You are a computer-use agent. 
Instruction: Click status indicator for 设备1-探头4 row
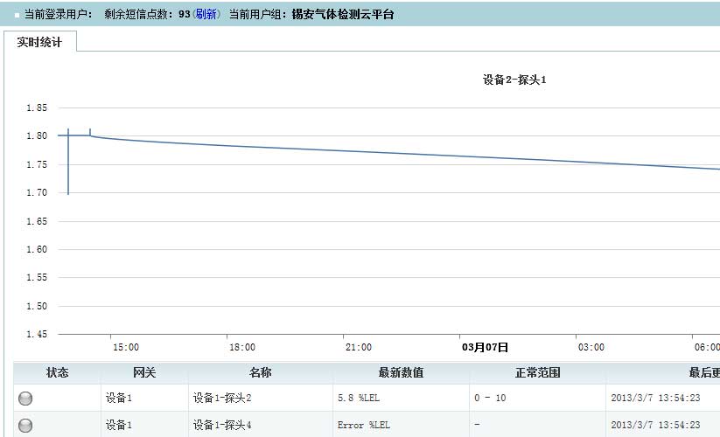(x=25, y=426)
